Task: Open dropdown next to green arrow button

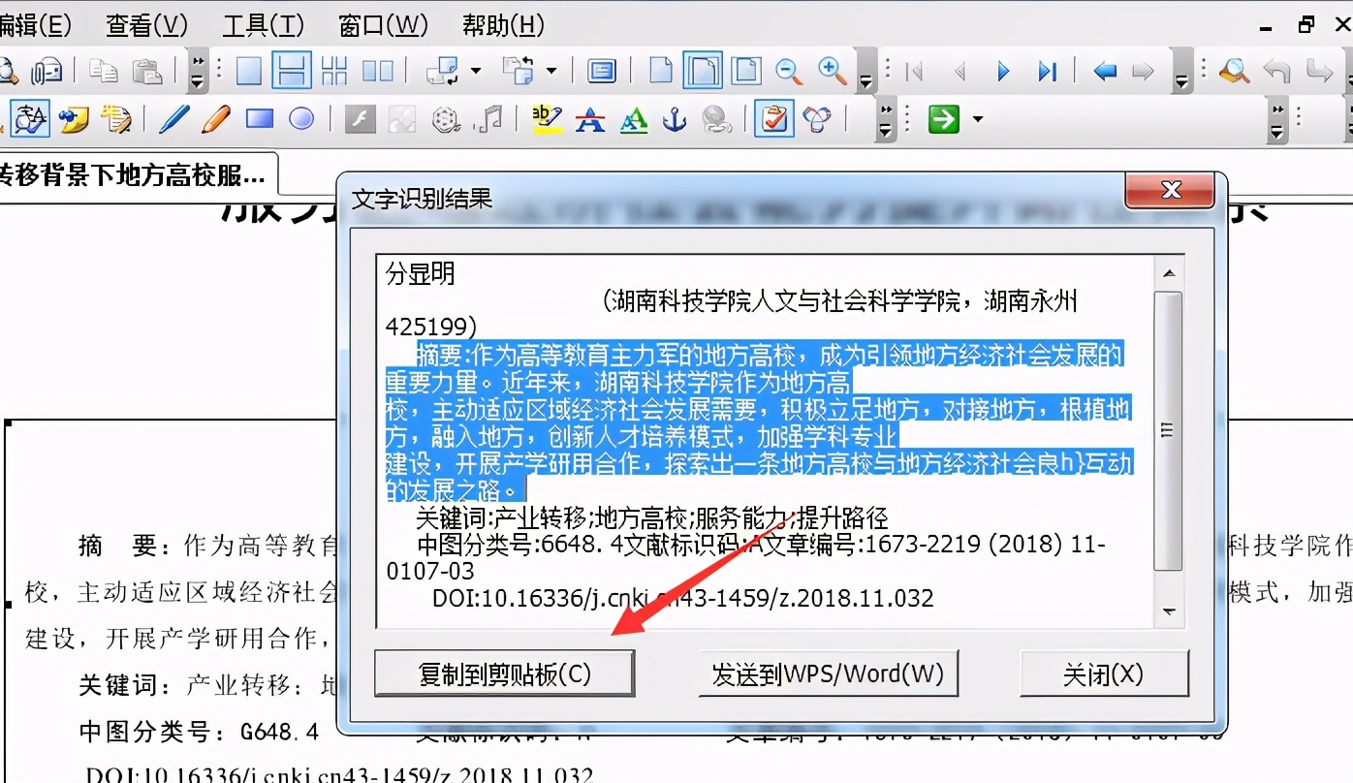Action: click(x=978, y=120)
